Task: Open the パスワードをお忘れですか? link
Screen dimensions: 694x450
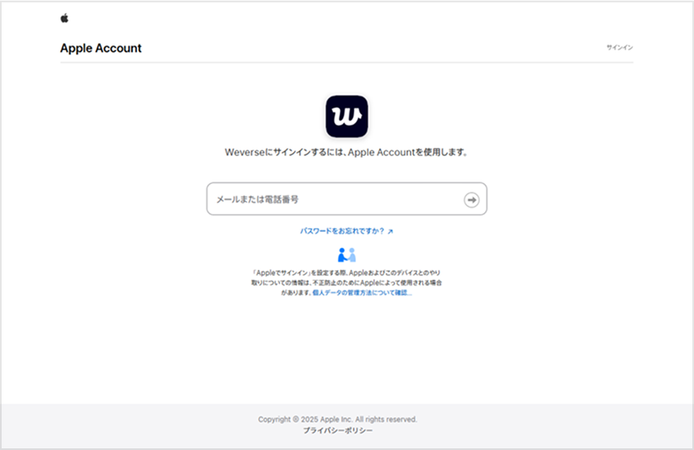Action: click(346, 231)
